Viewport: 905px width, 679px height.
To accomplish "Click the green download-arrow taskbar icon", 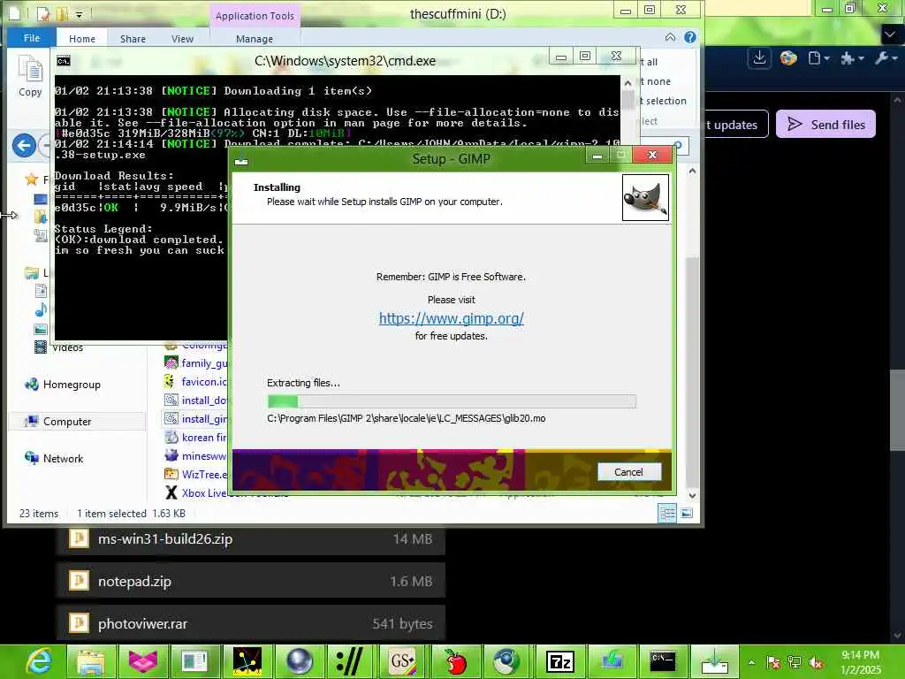I will 612,661.
